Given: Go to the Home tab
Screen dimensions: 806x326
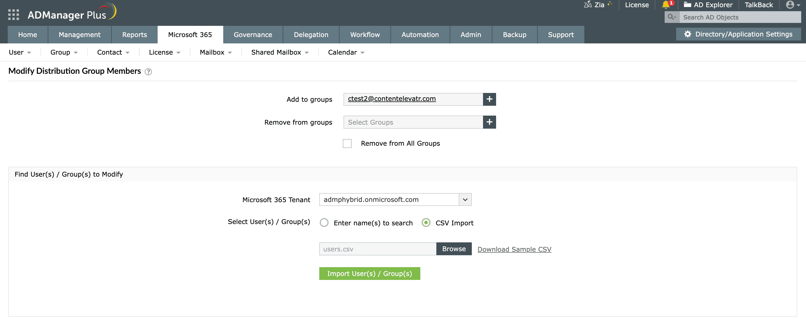Looking at the screenshot, I should coord(27,34).
